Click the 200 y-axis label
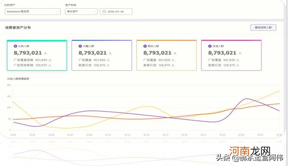Screen dimensions: 288x166 9,85
